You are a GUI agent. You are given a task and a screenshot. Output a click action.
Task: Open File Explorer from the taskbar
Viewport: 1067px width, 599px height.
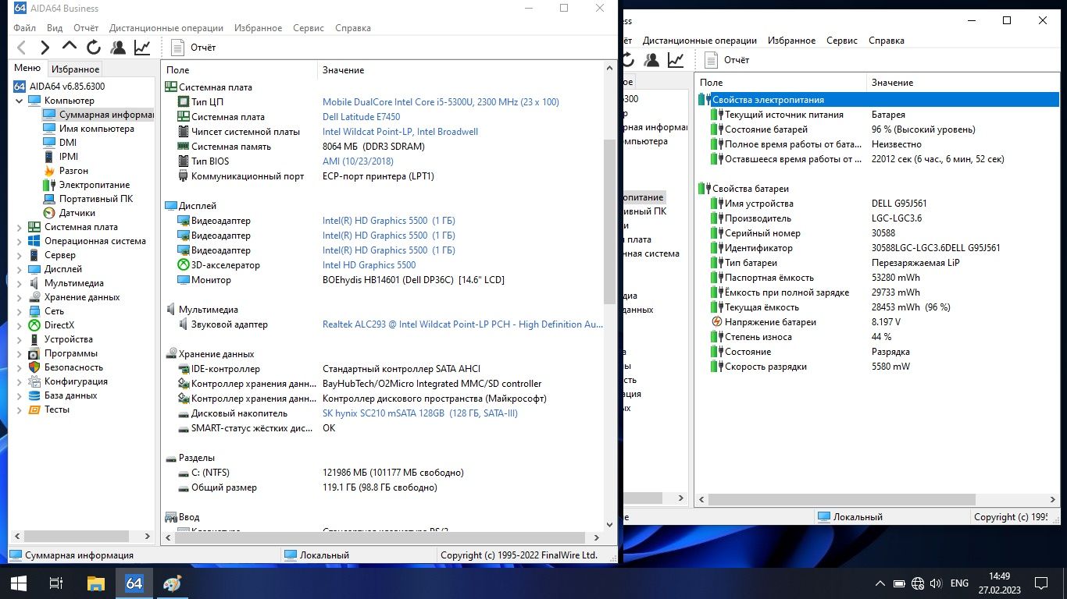point(95,583)
